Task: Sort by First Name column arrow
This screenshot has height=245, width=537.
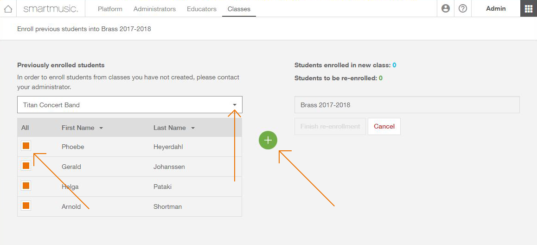Action: coord(101,128)
